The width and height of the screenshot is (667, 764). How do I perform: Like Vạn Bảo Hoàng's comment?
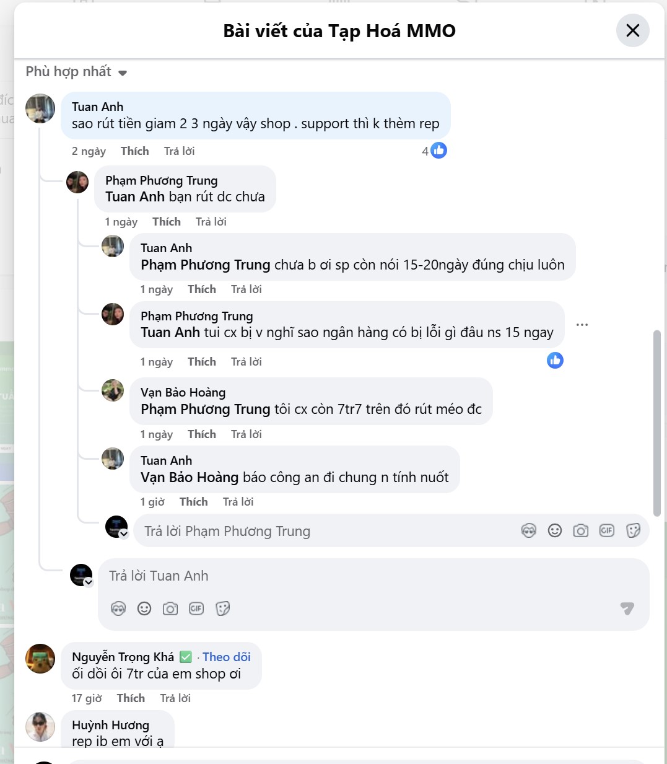(x=202, y=434)
